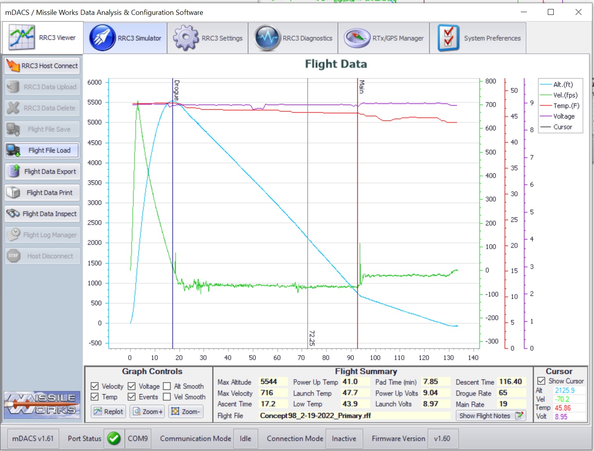Click the RRC3 Settings gear icon
The width and height of the screenshot is (594, 451).
(186, 38)
